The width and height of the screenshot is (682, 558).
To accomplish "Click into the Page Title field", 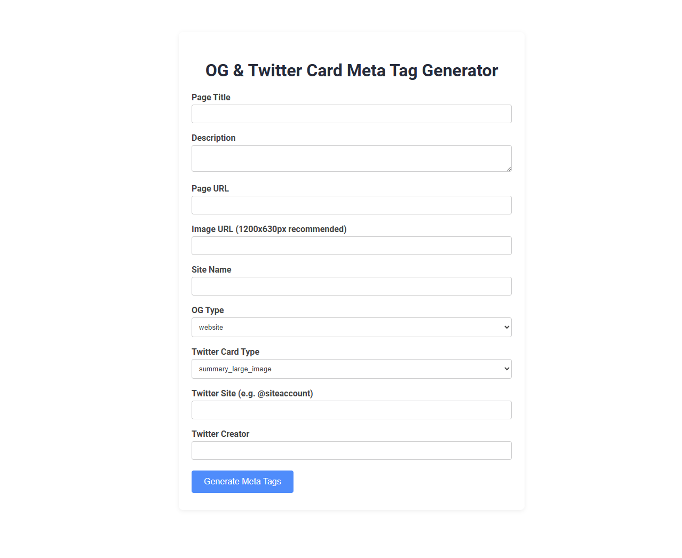I will pyautogui.click(x=351, y=114).
